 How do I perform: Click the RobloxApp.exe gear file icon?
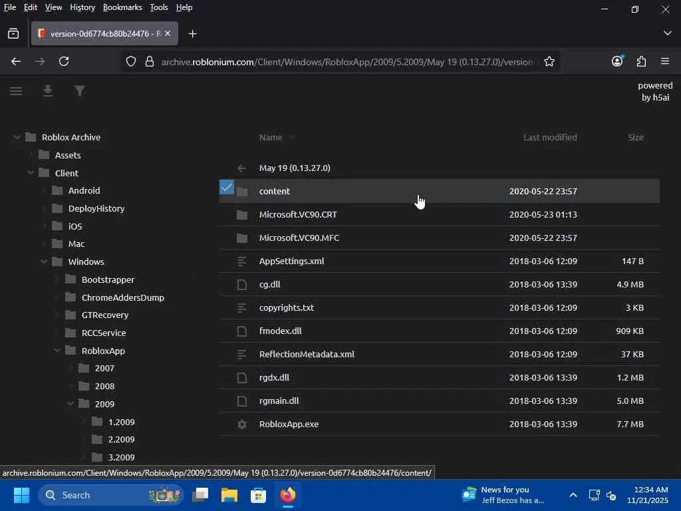[242, 425]
